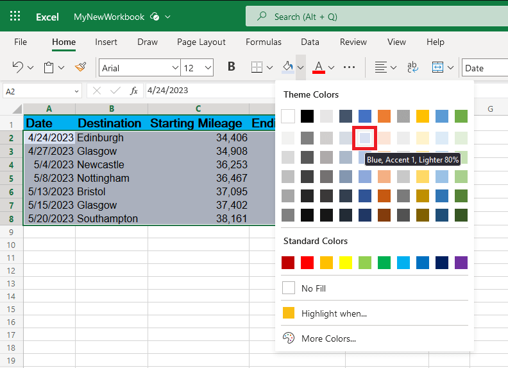Choose Highlight when... option
This screenshot has height=368, width=508.
click(x=374, y=313)
